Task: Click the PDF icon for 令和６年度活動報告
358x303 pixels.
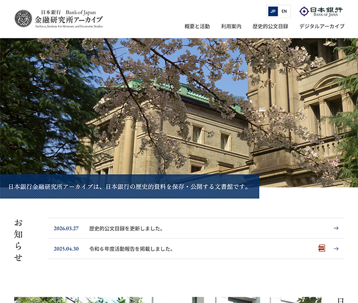Action: pos(322,248)
